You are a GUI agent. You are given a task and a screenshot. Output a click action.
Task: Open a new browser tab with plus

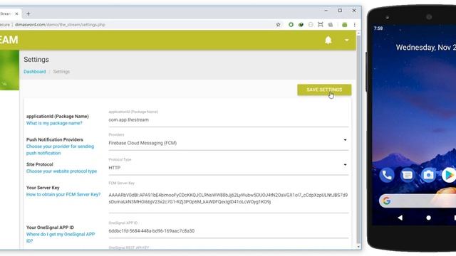point(28,14)
